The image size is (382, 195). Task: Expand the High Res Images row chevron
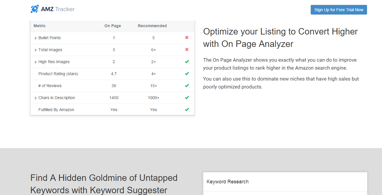[35, 62]
